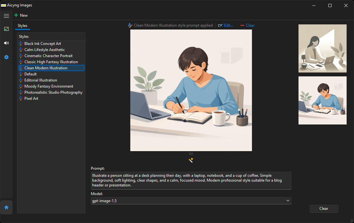Viewport: 354px width, 223px height.
Task: Open the Model gpt-image-1.5 dropdown
Action: coord(191,201)
